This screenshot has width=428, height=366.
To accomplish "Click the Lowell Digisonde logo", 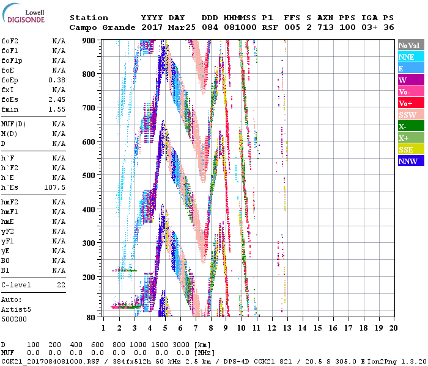I will tap(23, 13).
